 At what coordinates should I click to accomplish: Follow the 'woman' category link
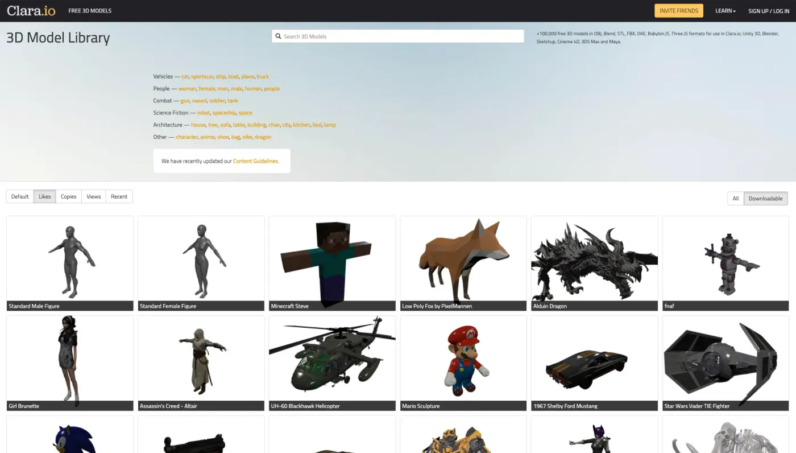coord(187,89)
